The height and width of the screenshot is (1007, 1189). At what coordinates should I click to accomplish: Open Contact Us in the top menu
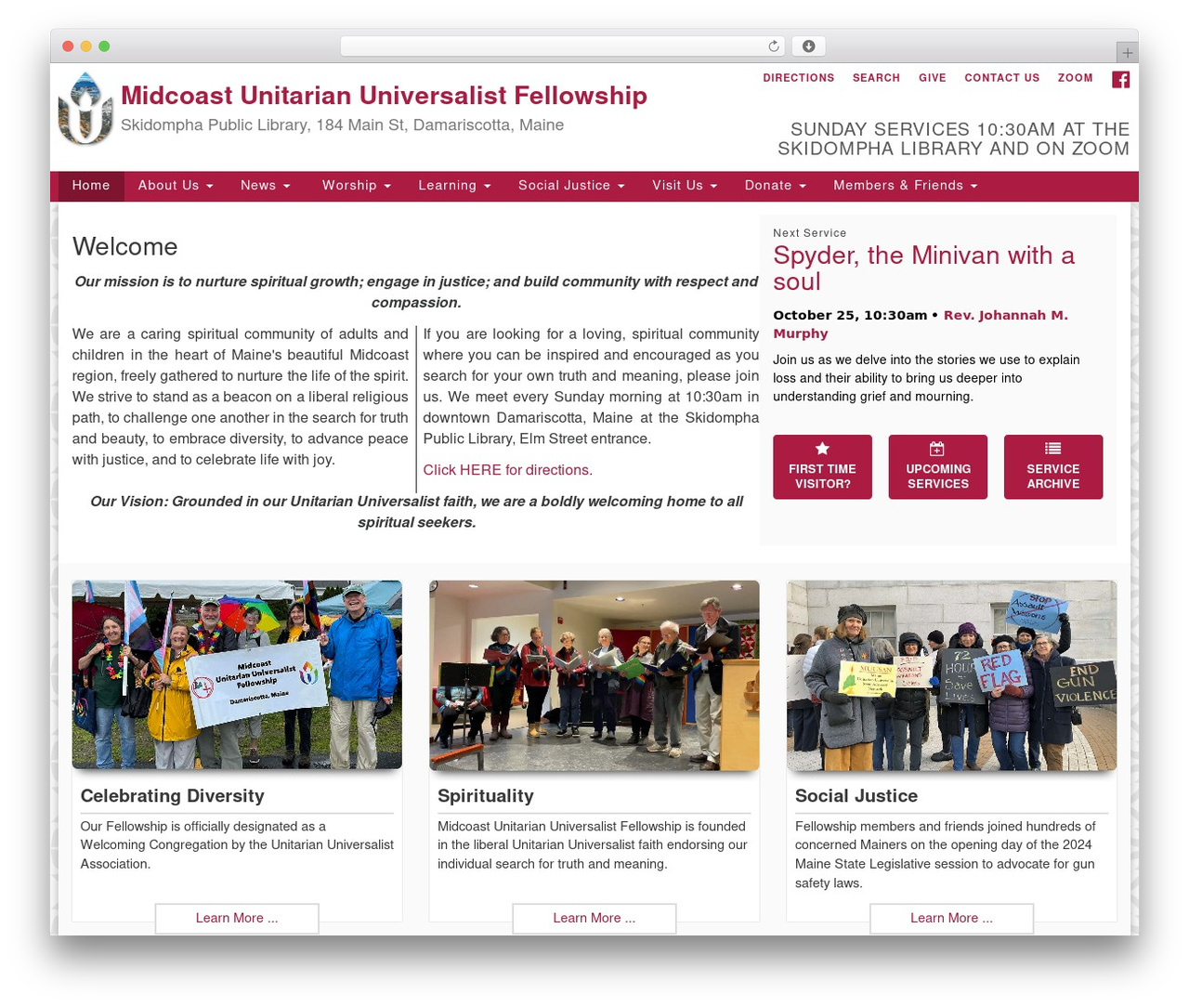coord(1002,78)
